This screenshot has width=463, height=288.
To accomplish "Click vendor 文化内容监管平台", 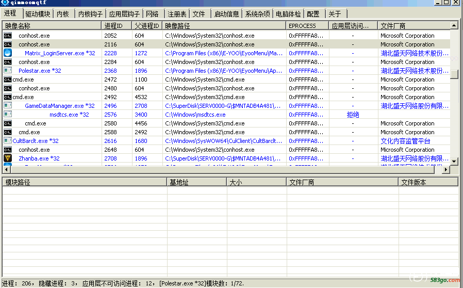I will [405, 141].
